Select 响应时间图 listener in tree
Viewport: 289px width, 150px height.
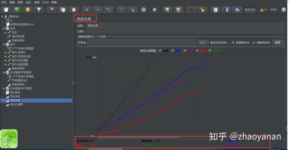[16, 105]
